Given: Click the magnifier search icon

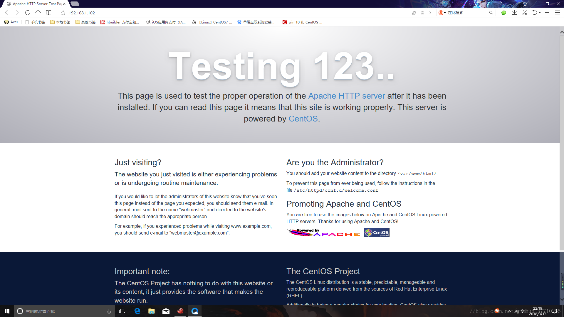Looking at the screenshot, I should (x=491, y=13).
